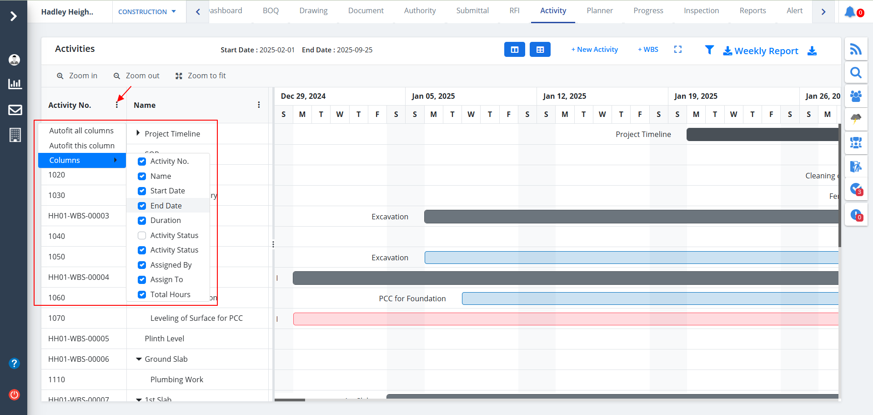Image resolution: width=873 pixels, height=415 pixels.
Task: Click the power logout icon
Action: click(15, 395)
